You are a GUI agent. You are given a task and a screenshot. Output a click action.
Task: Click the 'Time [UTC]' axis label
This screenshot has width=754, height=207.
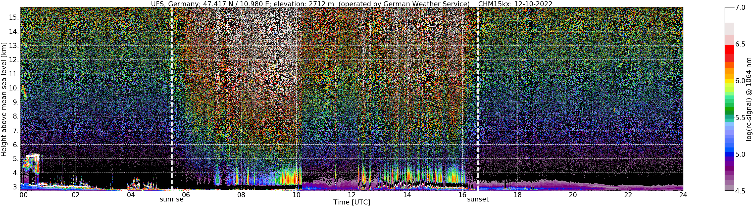(352, 202)
